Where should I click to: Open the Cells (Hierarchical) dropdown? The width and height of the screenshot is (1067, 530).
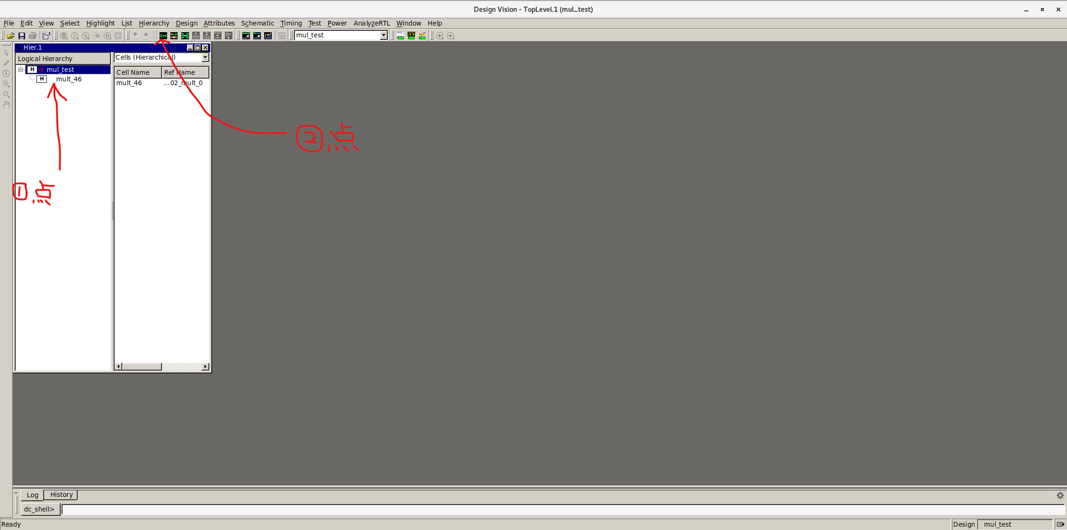pyautogui.click(x=205, y=57)
